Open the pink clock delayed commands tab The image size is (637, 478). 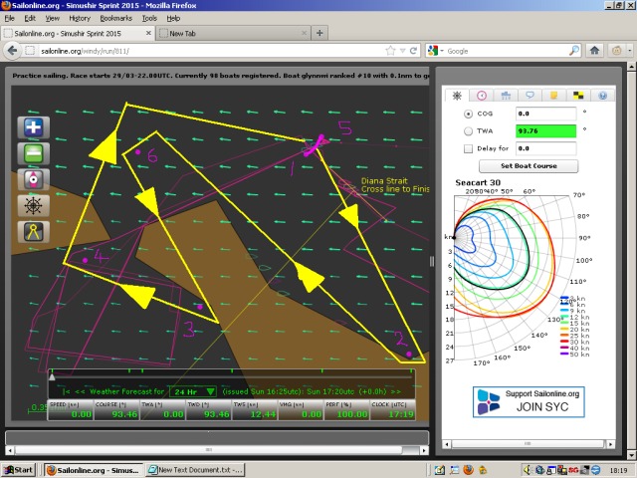click(x=482, y=96)
